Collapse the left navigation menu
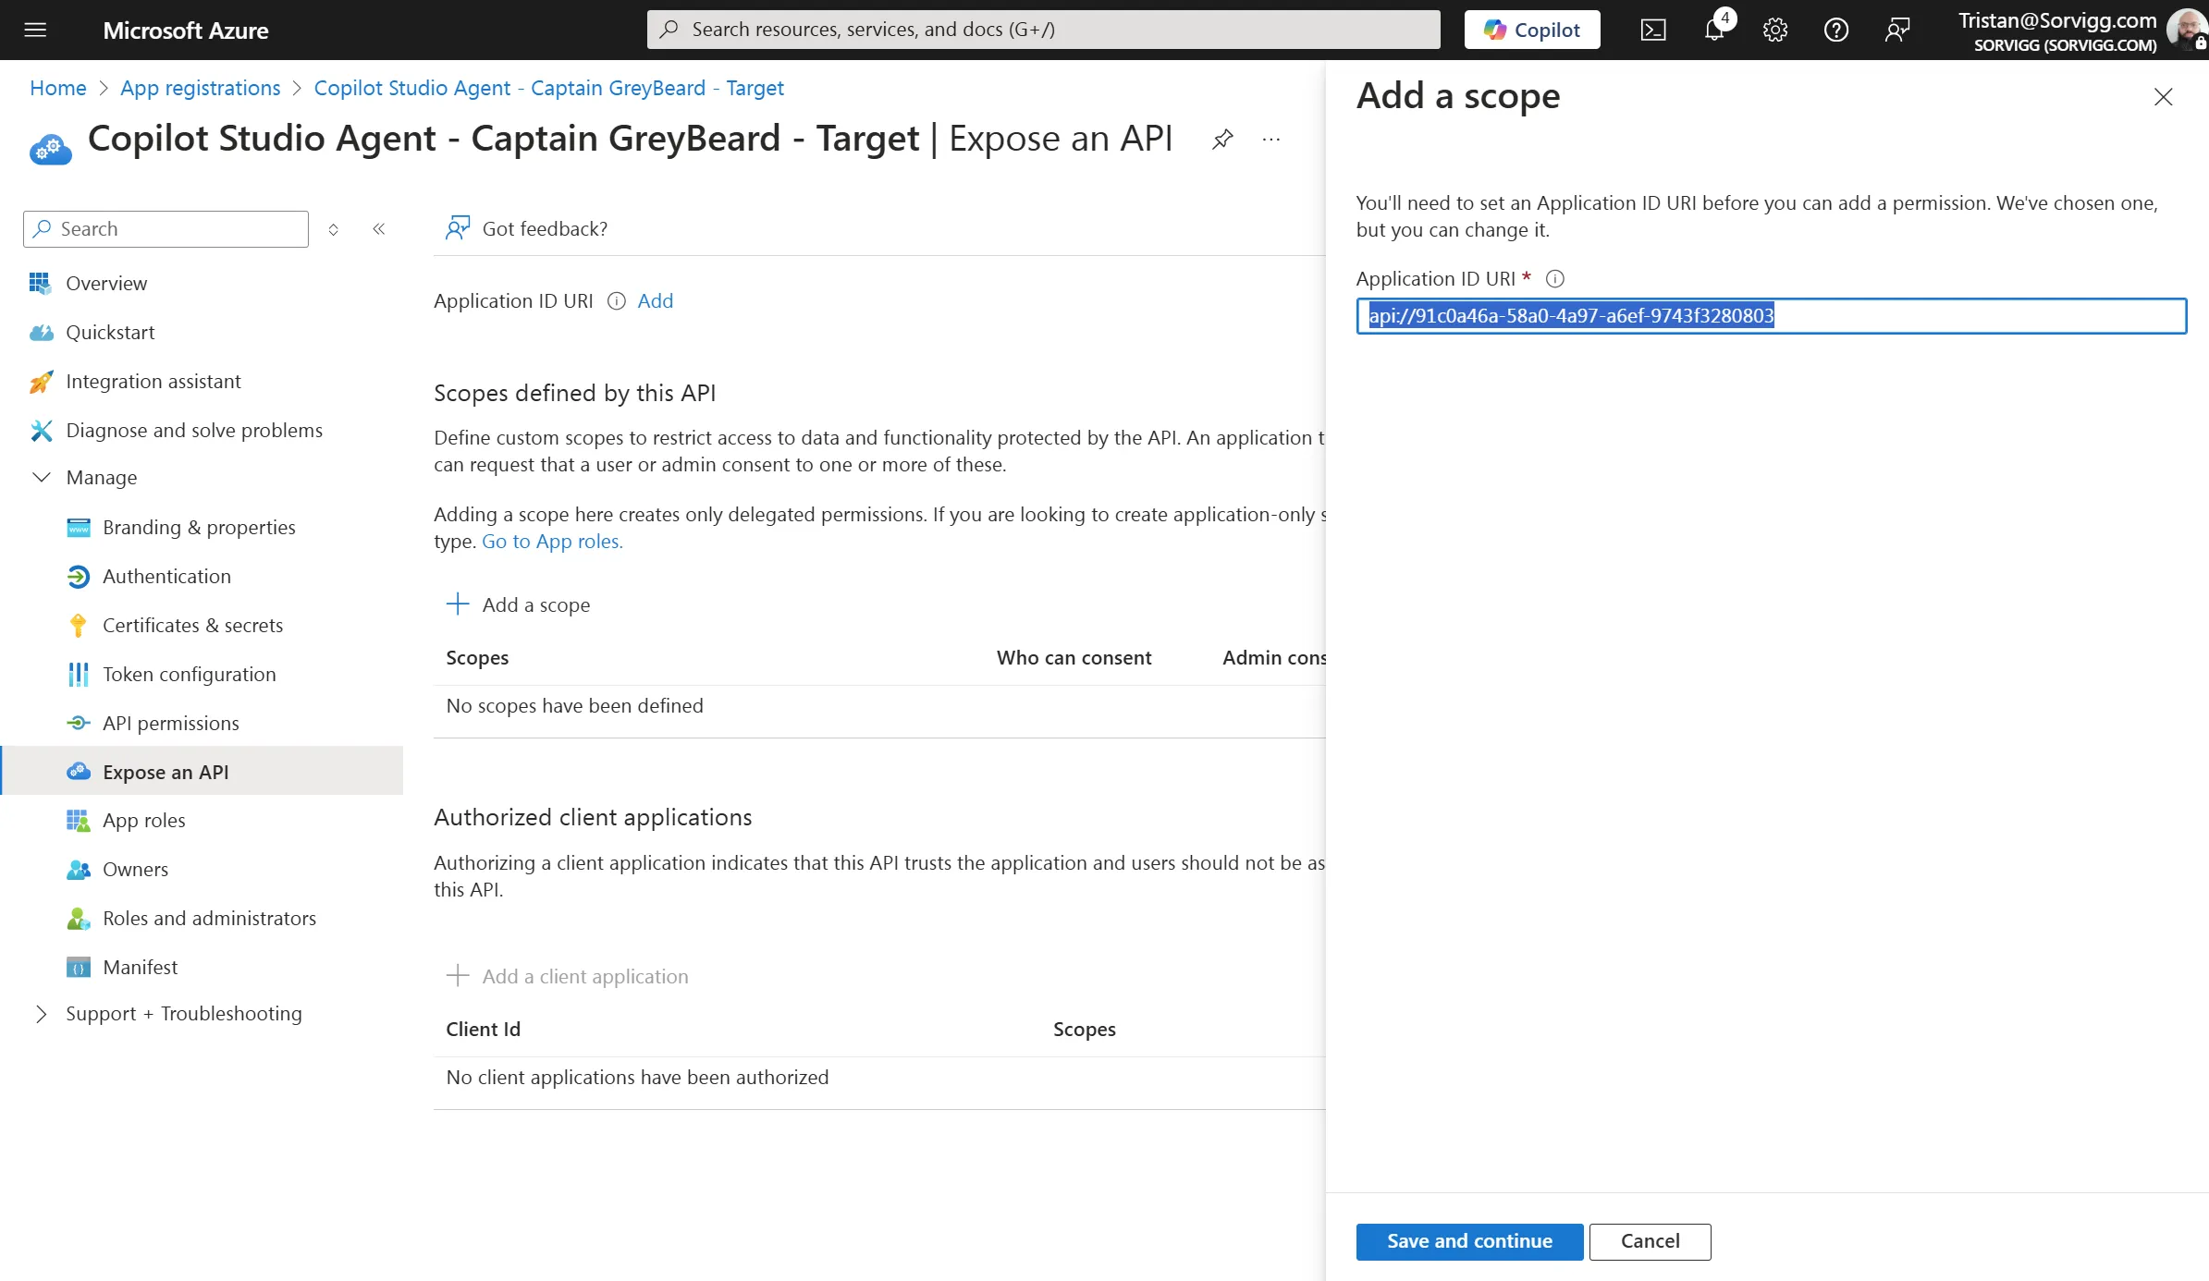This screenshot has height=1281, width=2209. pos(379,229)
